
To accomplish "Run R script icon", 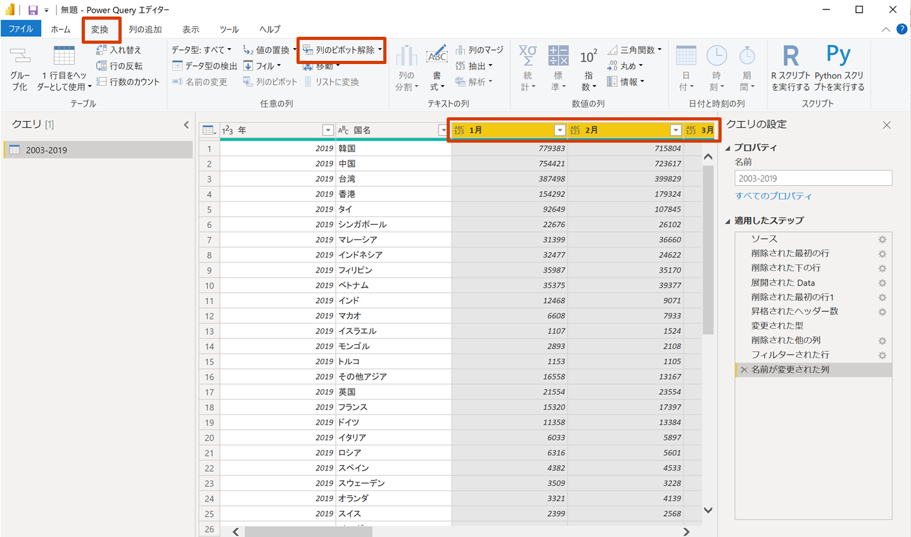I will [791, 56].
